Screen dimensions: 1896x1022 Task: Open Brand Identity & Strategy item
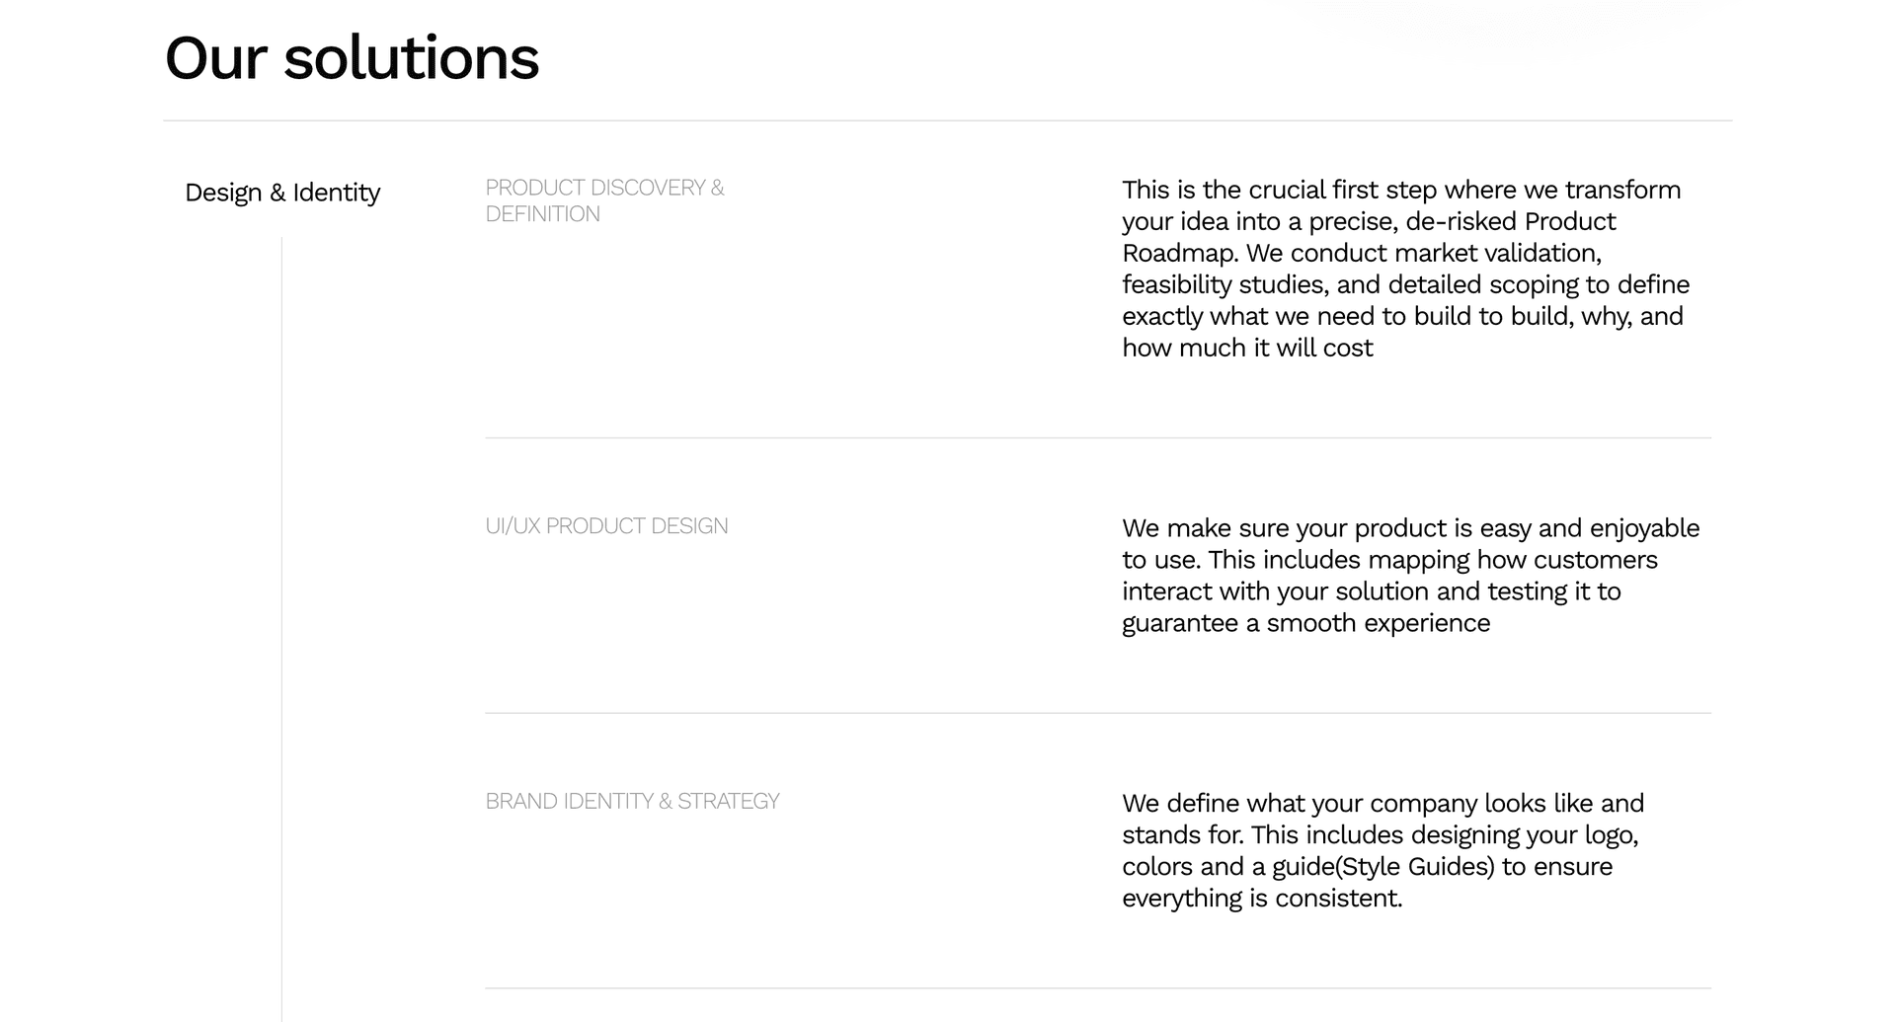[632, 801]
